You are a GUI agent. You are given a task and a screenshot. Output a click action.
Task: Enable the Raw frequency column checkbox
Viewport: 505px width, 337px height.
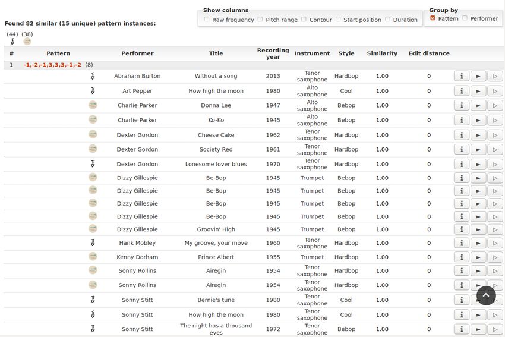207,20
